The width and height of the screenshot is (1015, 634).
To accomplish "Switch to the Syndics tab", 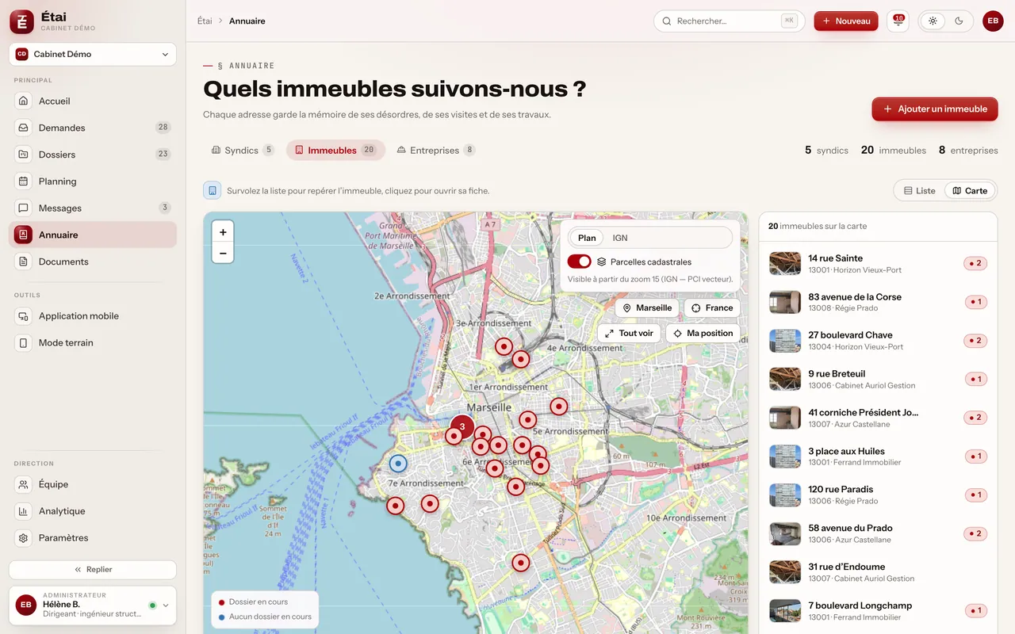I will click(243, 150).
